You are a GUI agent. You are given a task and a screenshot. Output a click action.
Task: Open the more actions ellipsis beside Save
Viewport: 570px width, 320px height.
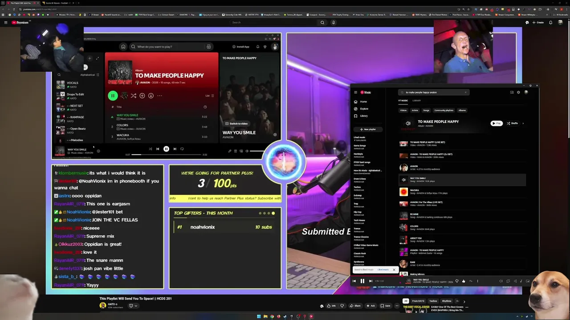397,306
